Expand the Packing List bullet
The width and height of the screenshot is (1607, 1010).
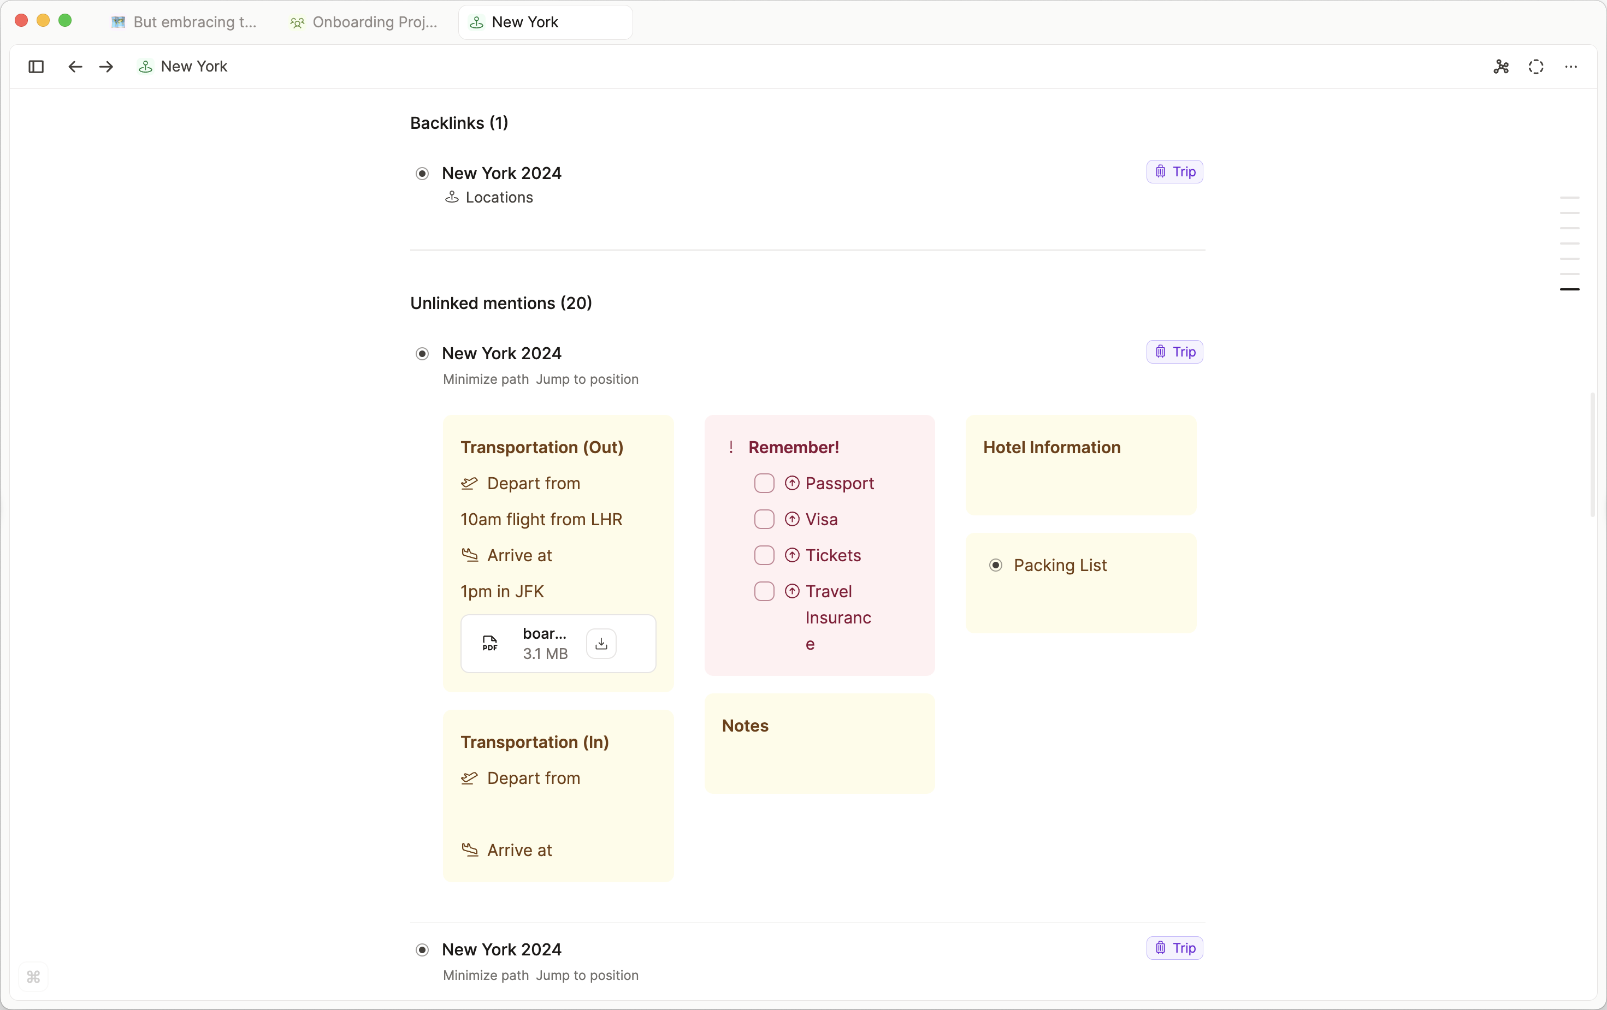point(996,565)
